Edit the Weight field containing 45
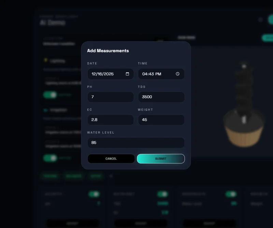This screenshot has width=273, height=228. tap(161, 120)
